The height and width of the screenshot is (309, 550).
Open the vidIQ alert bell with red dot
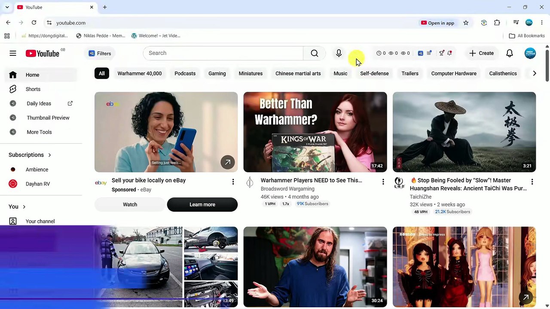pyautogui.click(x=449, y=53)
